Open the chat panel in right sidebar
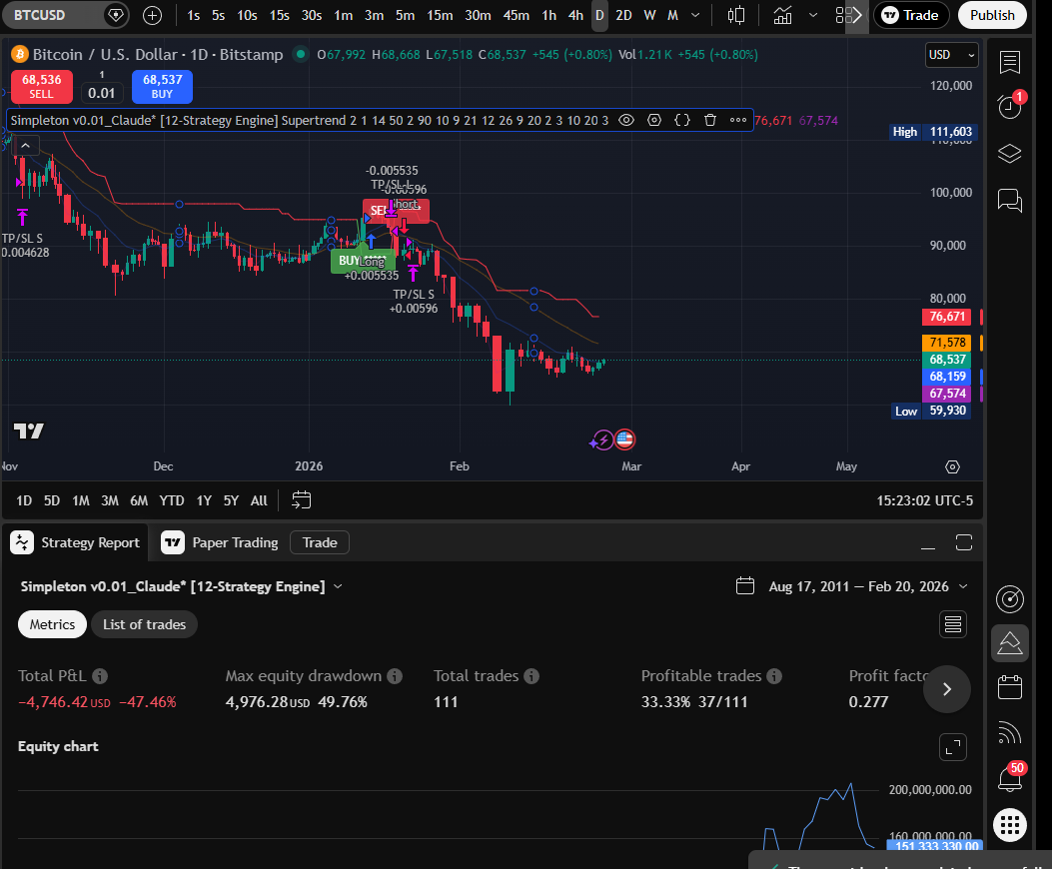Viewport: 1052px width, 869px height. point(1009,201)
